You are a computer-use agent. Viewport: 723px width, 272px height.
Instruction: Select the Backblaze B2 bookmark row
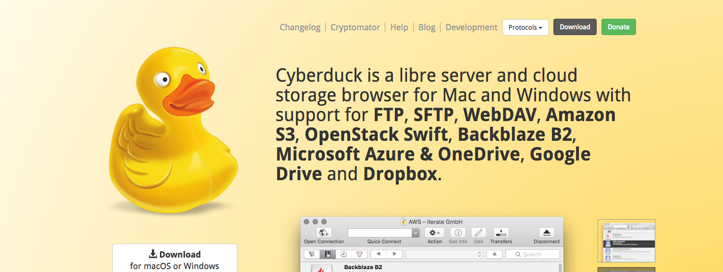[x=429, y=267]
